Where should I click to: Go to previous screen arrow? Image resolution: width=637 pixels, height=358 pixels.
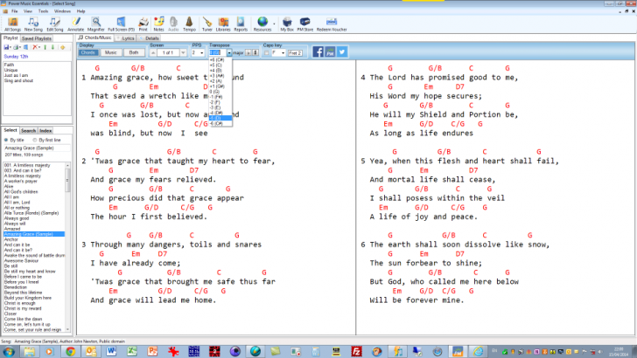[x=153, y=52]
